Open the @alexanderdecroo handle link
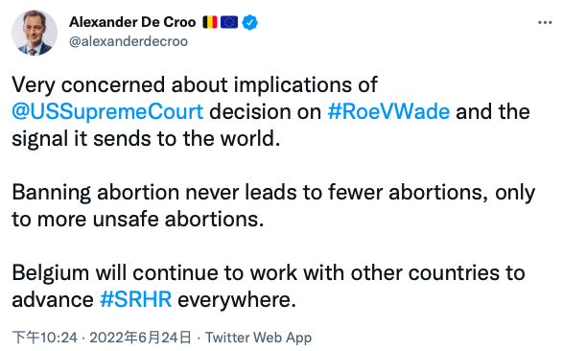 pyautogui.click(x=129, y=41)
